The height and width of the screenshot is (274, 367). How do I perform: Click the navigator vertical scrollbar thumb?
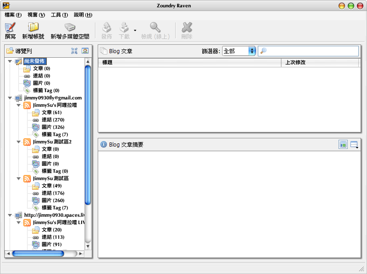tap(88, 135)
